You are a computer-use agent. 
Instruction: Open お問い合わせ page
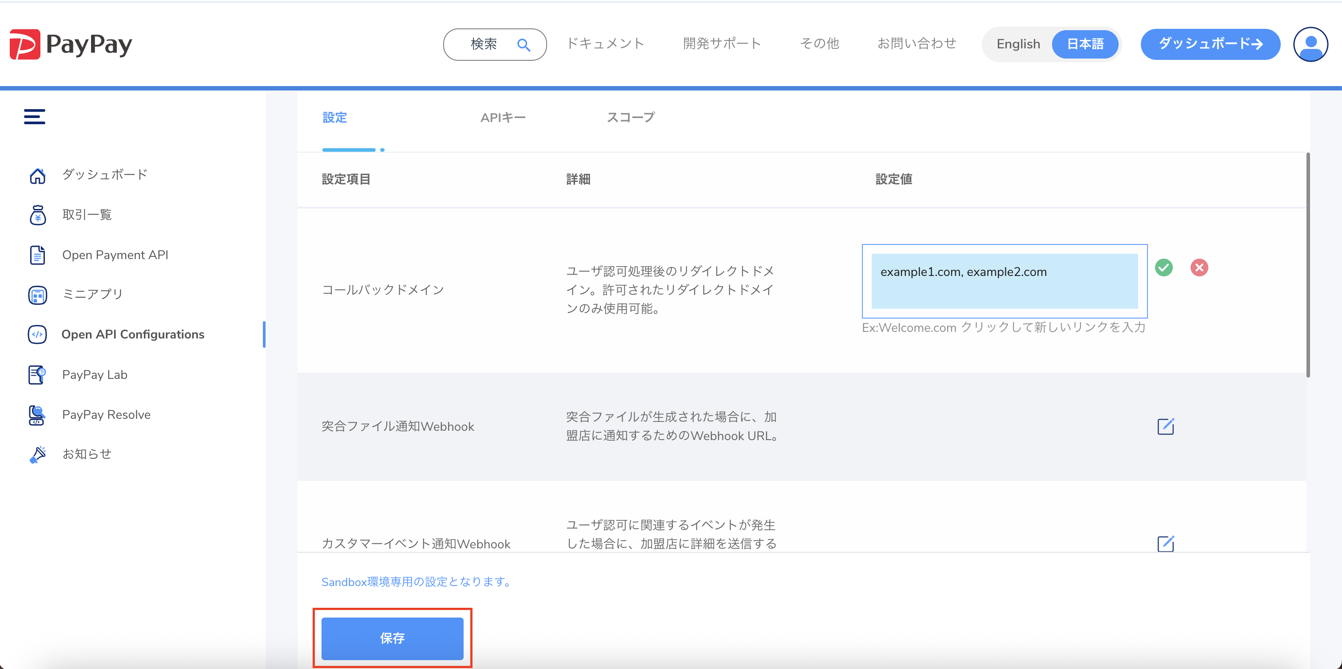point(917,44)
